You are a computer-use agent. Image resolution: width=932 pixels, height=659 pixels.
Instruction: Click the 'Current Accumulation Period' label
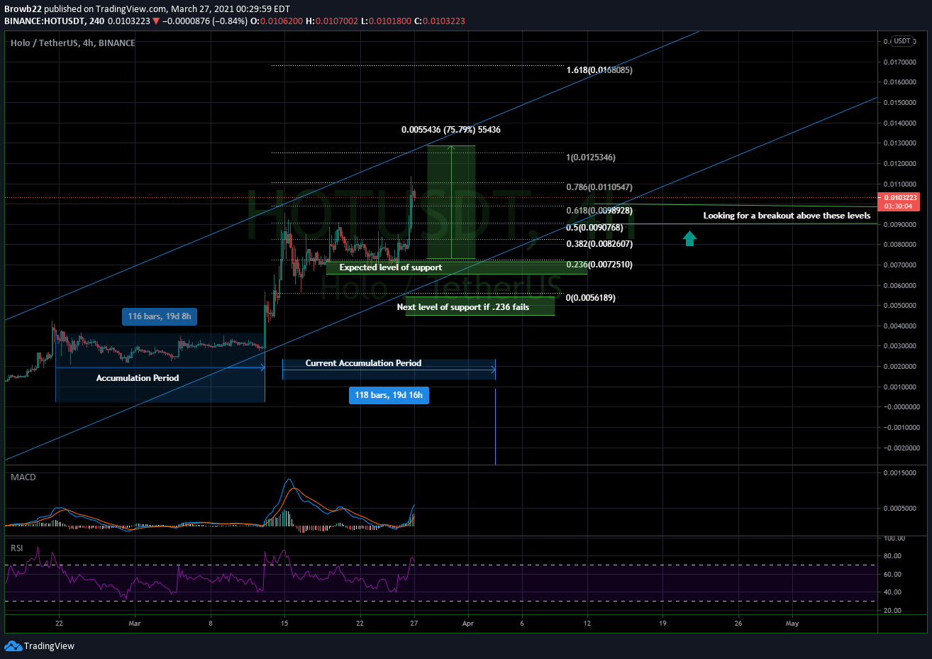click(x=363, y=363)
